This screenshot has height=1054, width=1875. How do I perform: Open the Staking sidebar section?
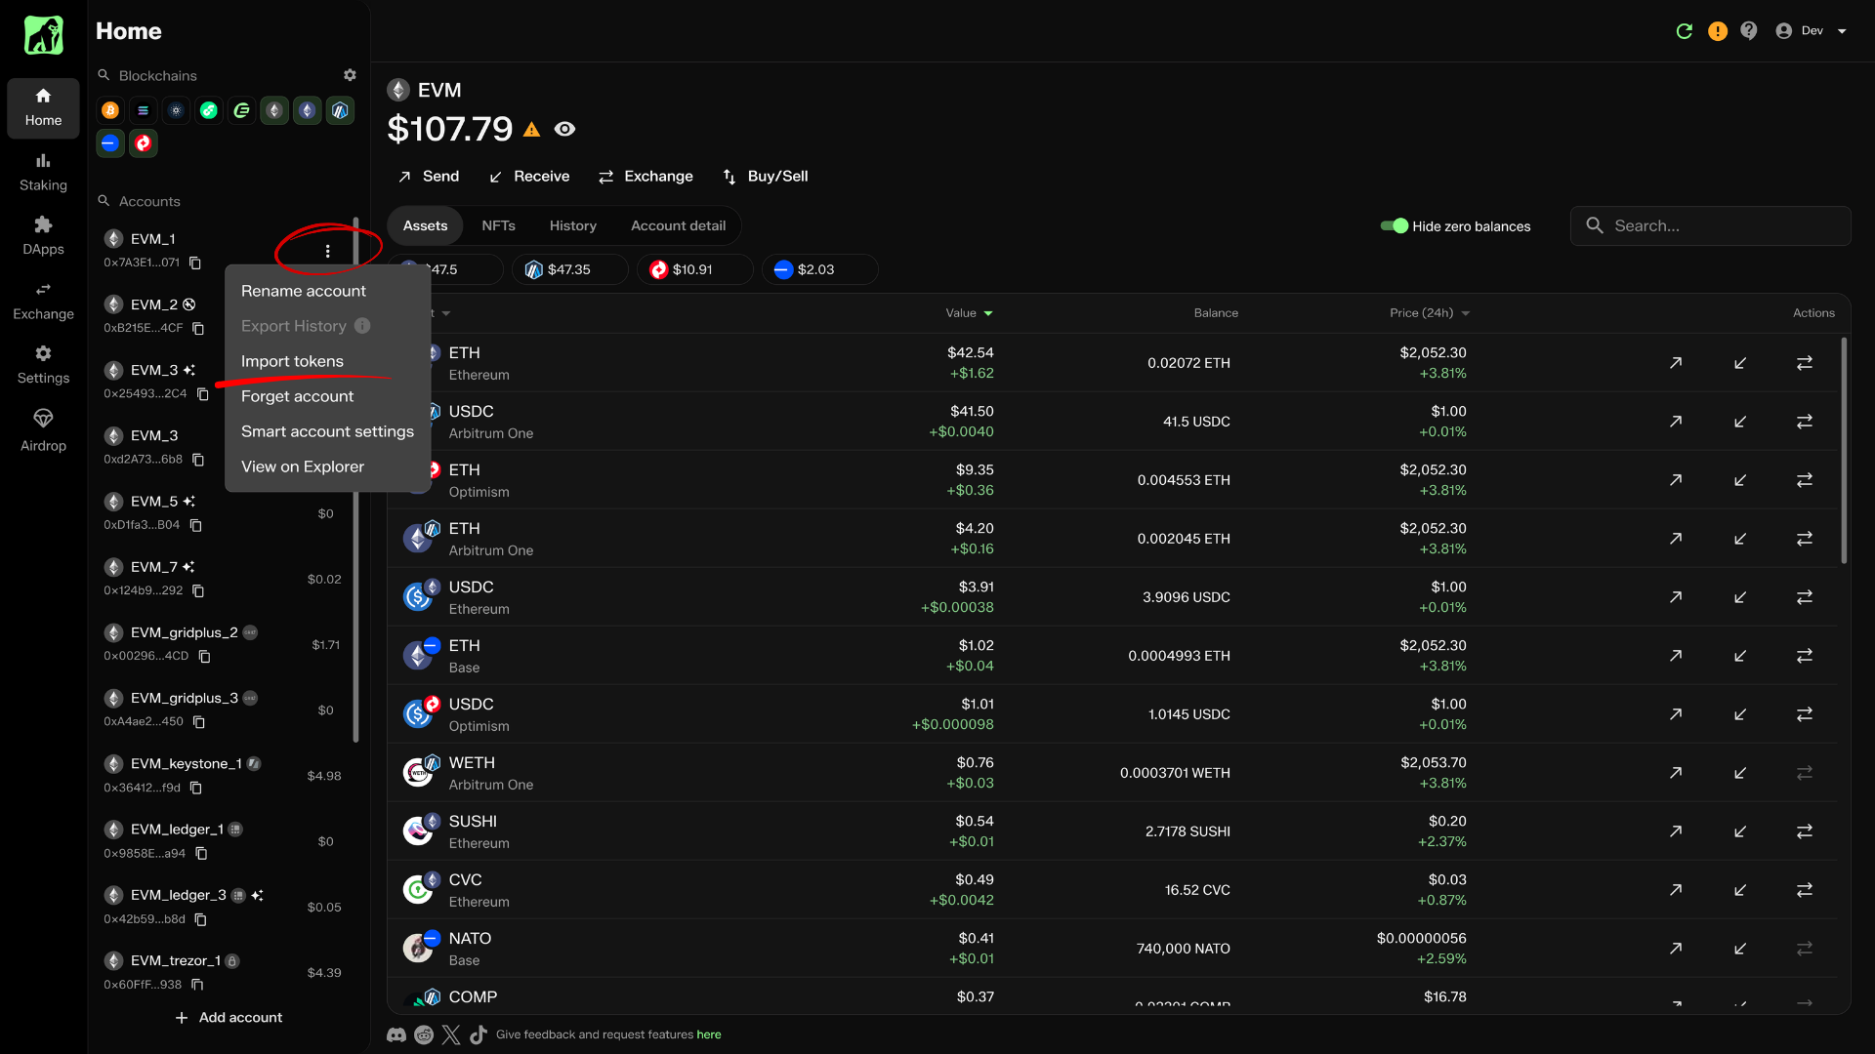point(43,172)
